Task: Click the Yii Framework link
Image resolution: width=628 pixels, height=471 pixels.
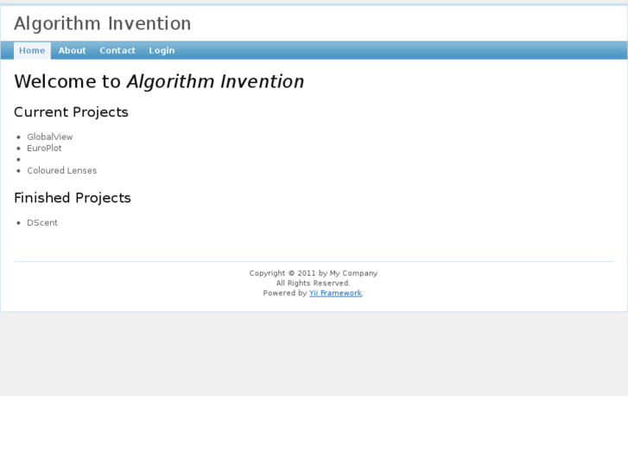Action: point(335,294)
